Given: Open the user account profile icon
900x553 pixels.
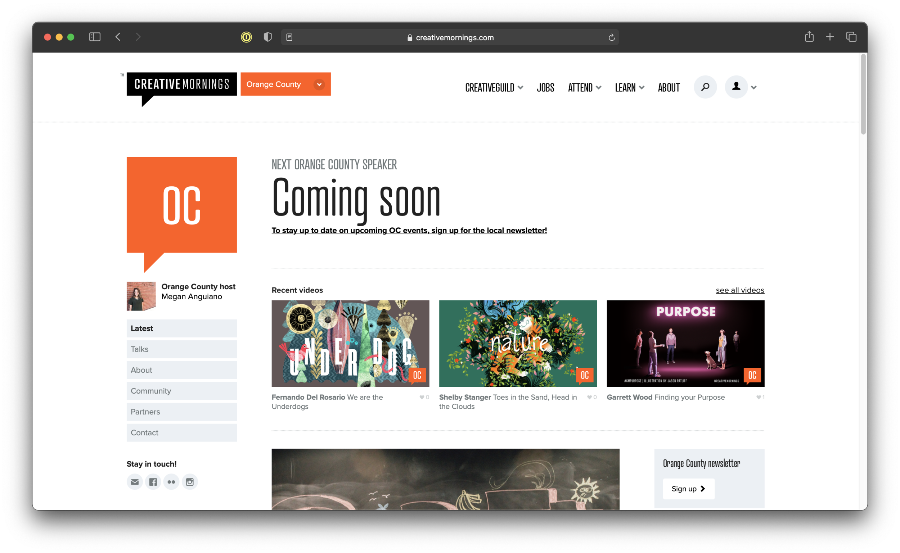Looking at the screenshot, I should coord(736,87).
